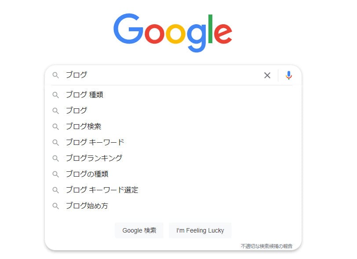Screen dimensions: 357x259
Task: Choose the suggestion ブログの種類
Action: pyautogui.click(x=173, y=174)
